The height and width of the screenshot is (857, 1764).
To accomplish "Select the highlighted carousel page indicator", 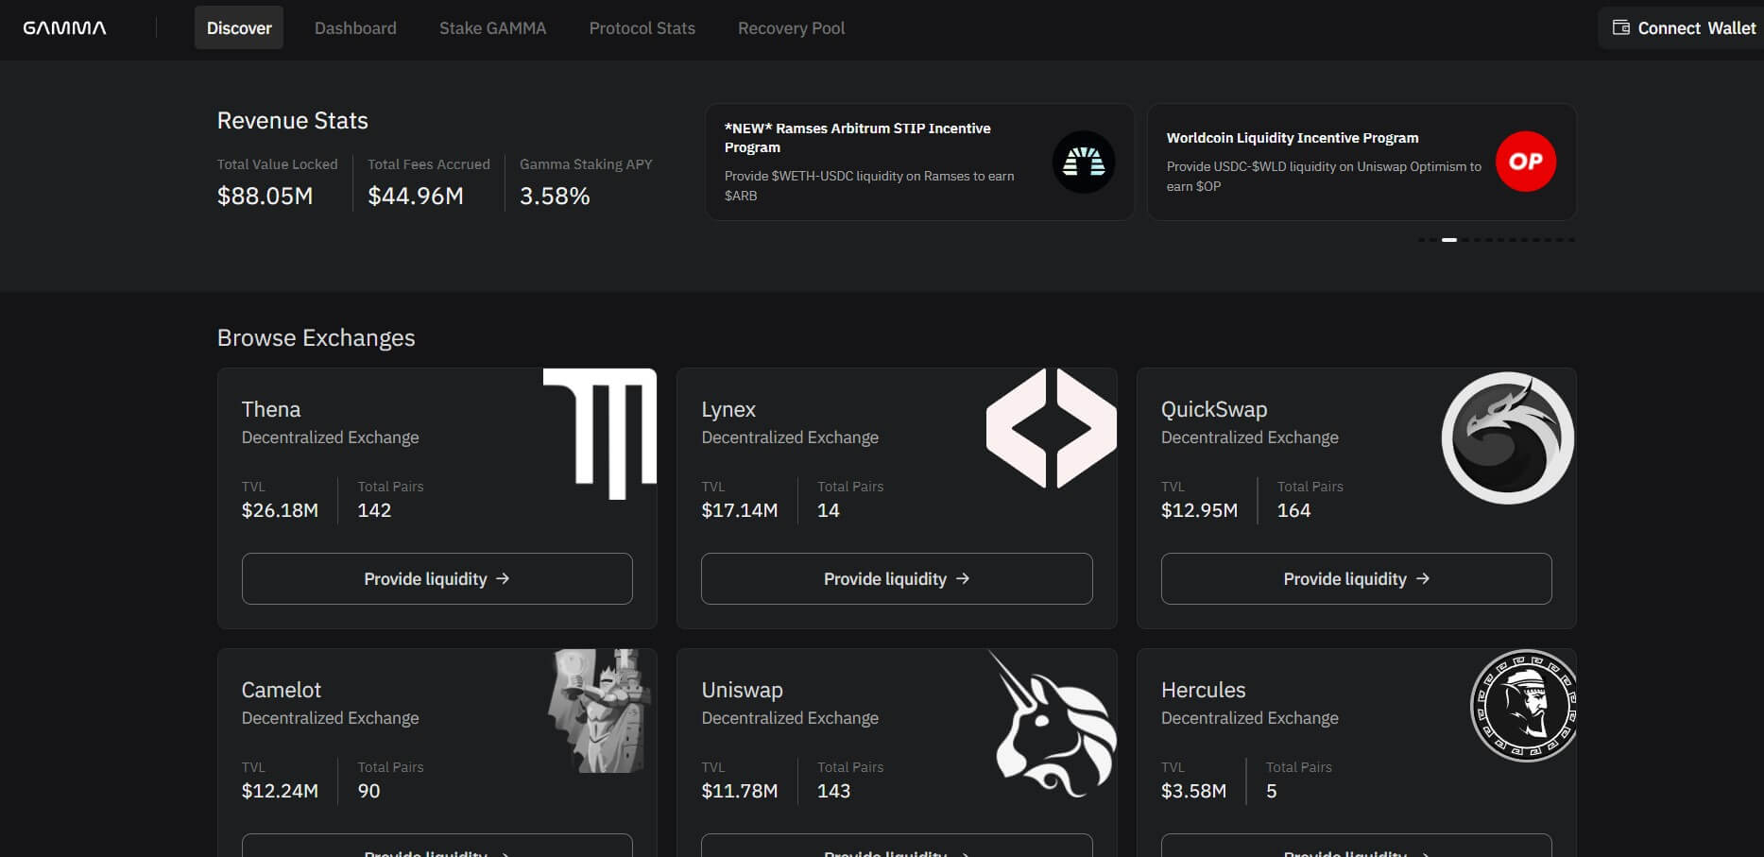I will point(1449,240).
